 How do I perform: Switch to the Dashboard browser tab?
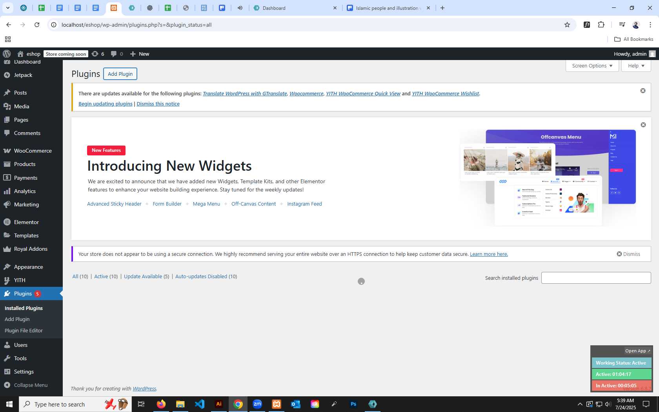(x=295, y=8)
